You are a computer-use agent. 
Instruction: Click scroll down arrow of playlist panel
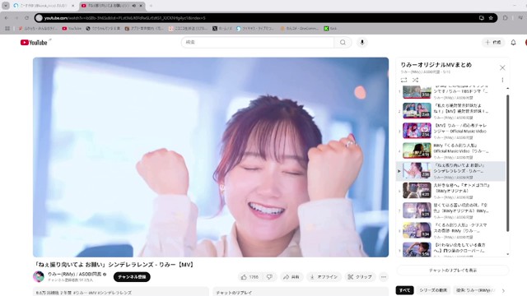(x=507, y=254)
